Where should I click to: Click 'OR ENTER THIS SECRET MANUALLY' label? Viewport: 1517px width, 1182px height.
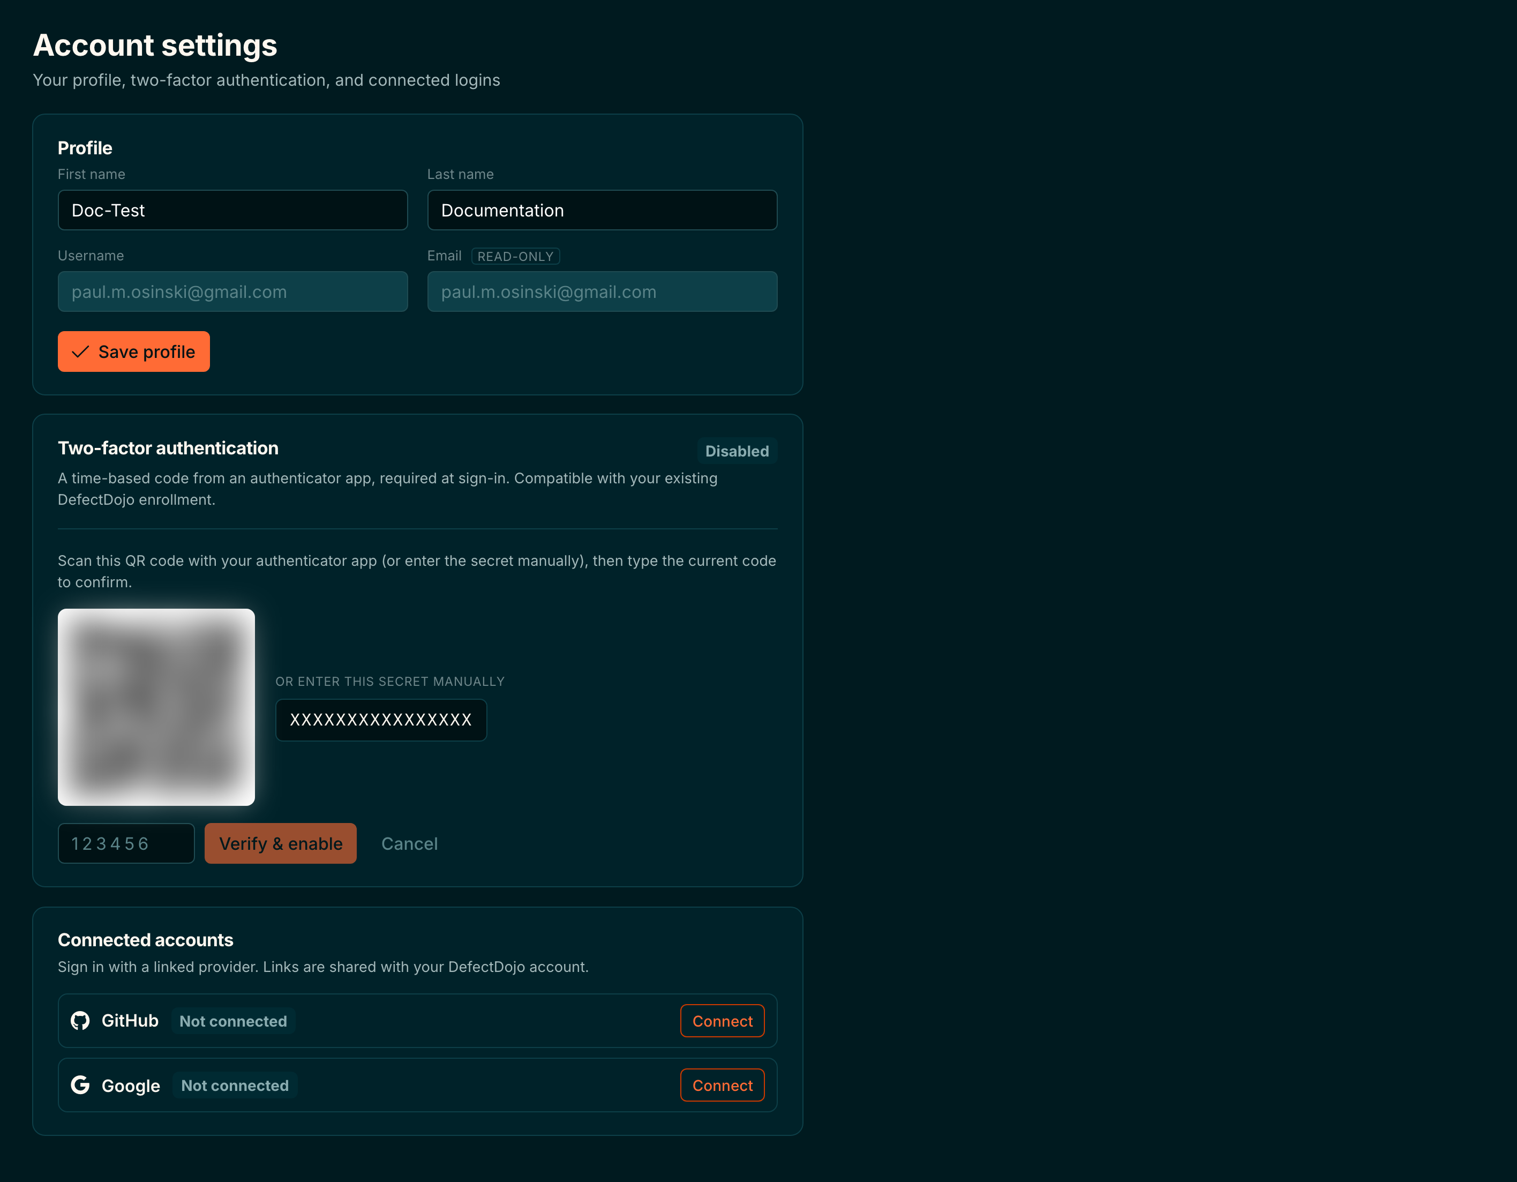tap(390, 682)
